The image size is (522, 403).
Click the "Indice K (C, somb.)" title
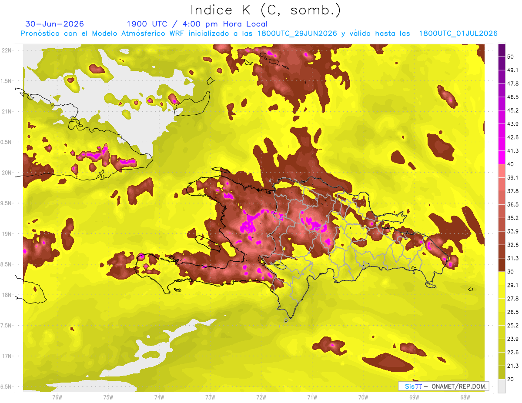coord(266,10)
